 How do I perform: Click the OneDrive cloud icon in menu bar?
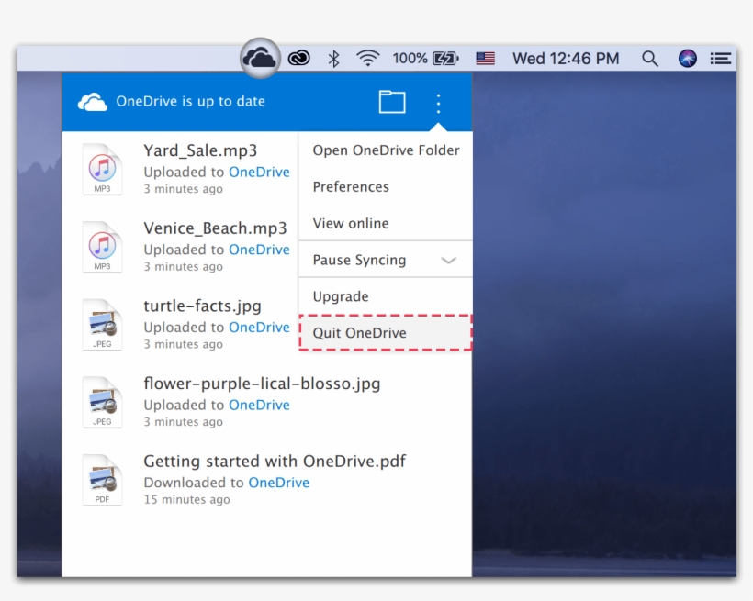pyautogui.click(x=259, y=57)
